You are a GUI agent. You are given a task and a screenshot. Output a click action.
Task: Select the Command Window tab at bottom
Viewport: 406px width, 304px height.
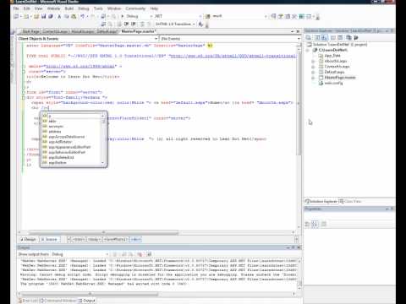(58, 301)
